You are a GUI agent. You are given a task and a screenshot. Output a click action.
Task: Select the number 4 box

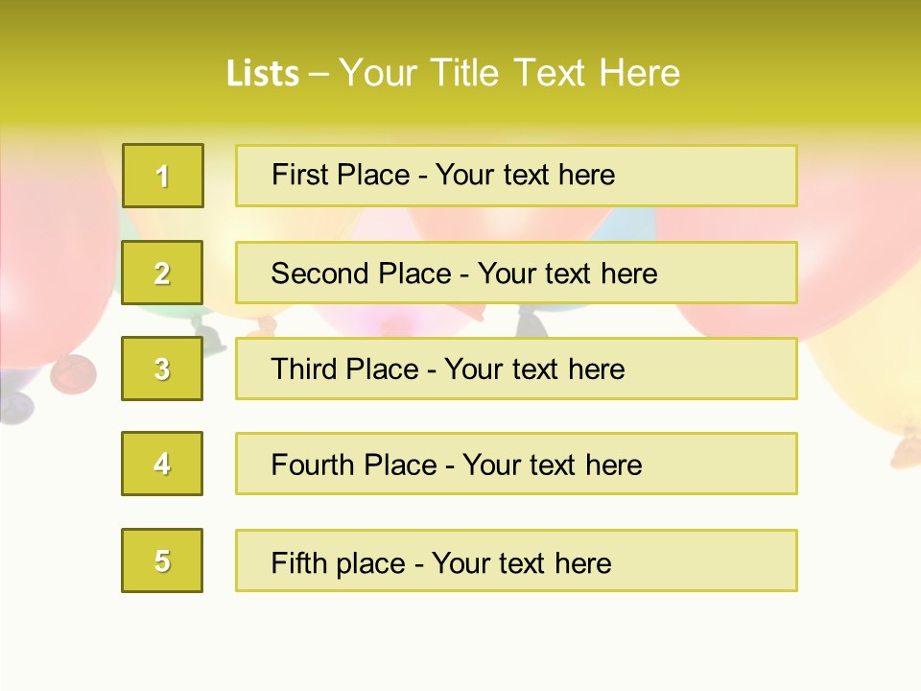pos(162,464)
